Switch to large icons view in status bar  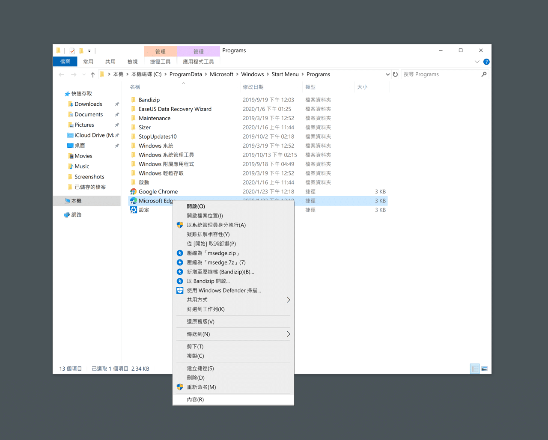[485, 369]
